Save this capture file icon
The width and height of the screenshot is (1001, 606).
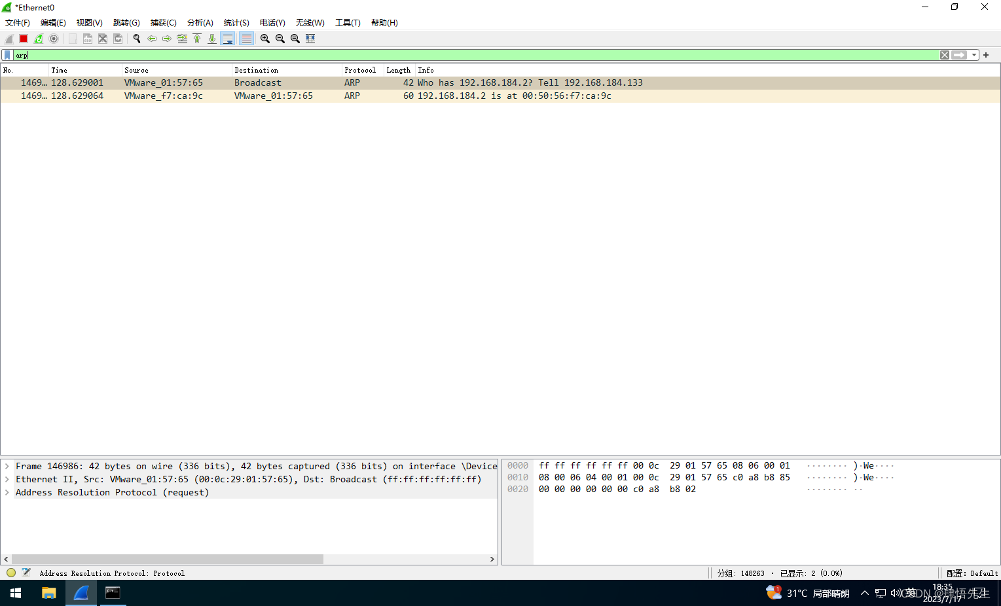(x=88, y=39)
